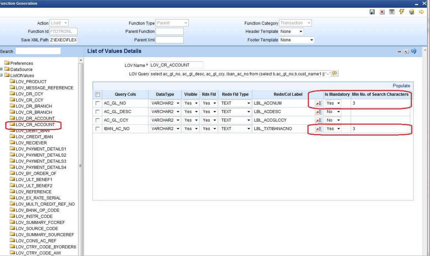This screenshot has height=256, width=430.
Task: Open Is Mandatory dropdown for AC_GL_NO row
Action: pos(333,103)
